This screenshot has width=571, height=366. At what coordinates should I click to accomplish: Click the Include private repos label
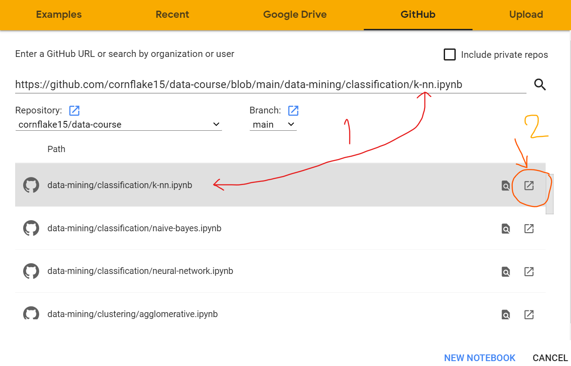pyautogui.click(x=505, y=55)
